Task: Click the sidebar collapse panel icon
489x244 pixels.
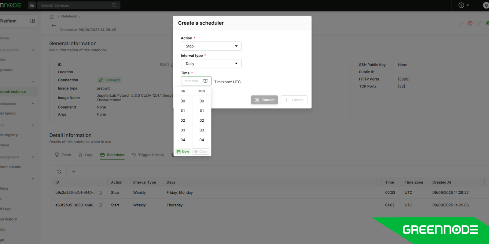Action: point(33,21)
